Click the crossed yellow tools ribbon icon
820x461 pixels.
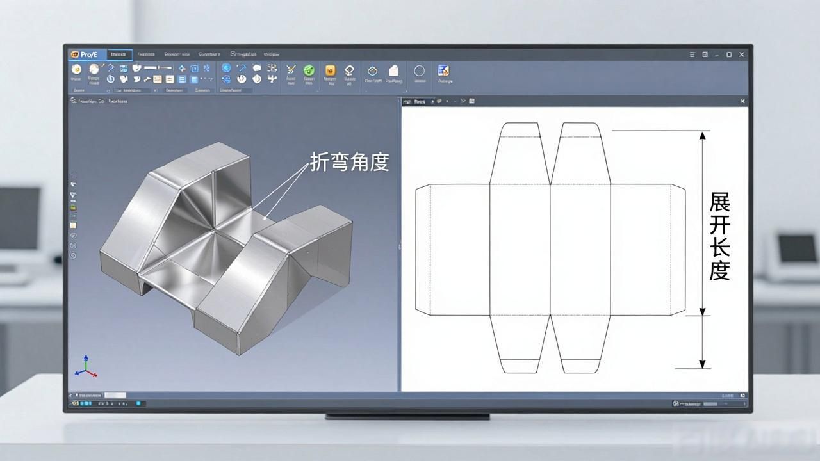coord(290,69)
